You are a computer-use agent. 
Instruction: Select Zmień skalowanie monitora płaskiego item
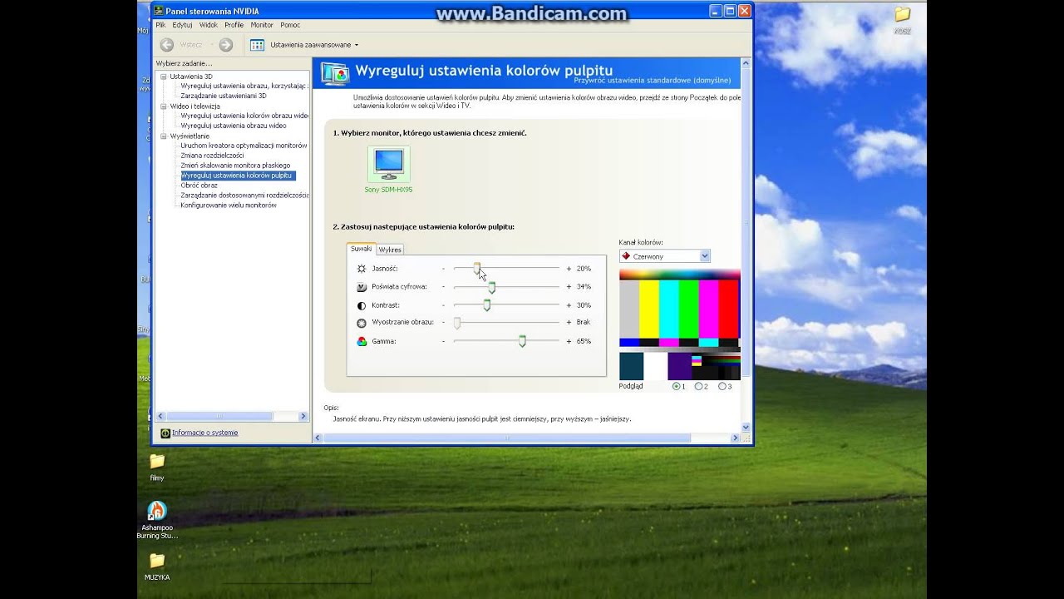[235, 166]
